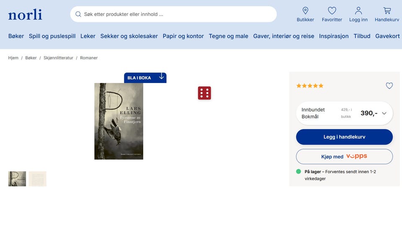
Task: Select the second book thumbnail
Action: (37, 179)
